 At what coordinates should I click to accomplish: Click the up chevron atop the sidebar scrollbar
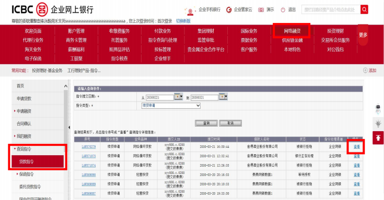pos(65,86)
